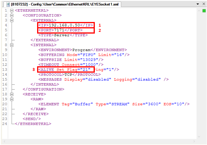Collapse the RAW node on line 19
This screenshot has height=145, width=207.
(x=12, y=99)
